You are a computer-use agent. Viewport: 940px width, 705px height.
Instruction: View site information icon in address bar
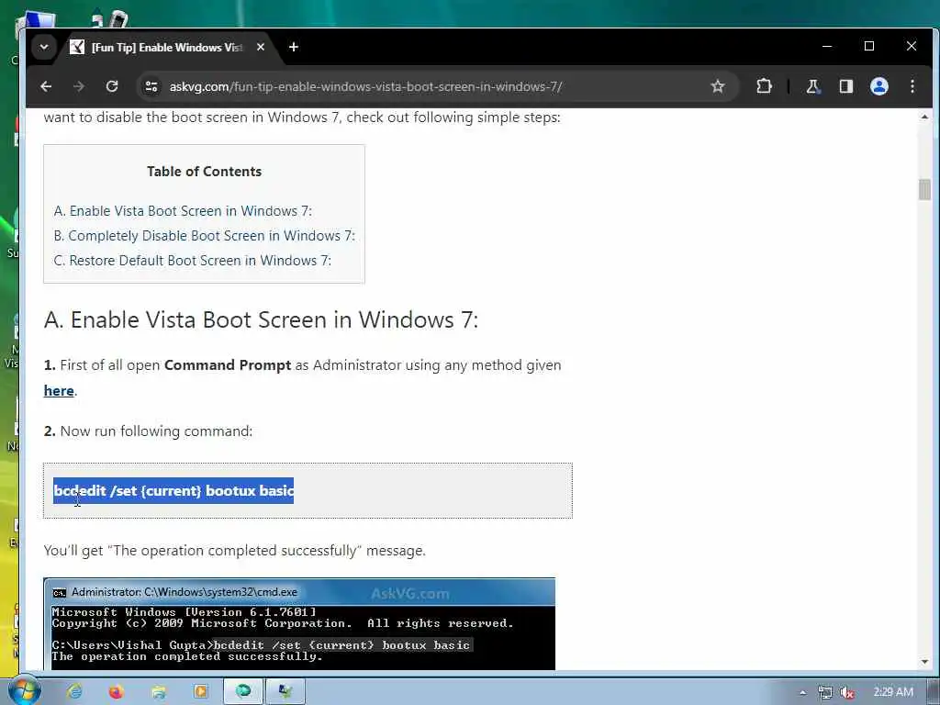click(151, 86)
